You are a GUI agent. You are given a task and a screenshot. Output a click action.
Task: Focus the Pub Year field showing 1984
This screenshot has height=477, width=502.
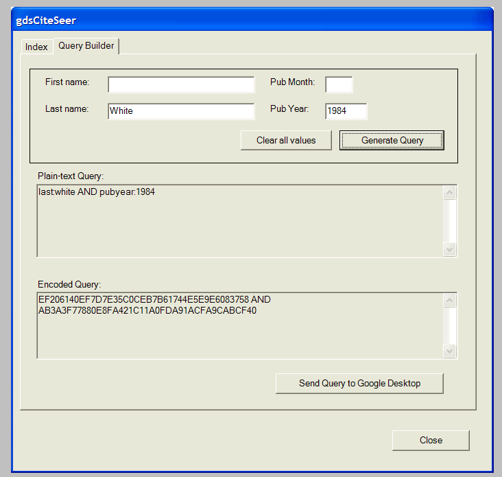coord(346,111)
